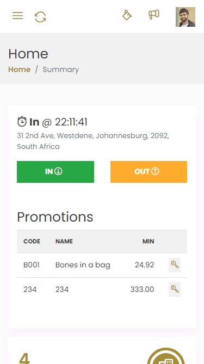Click the Summary breadcrumb text
This screenshot has width=204, height=364.
pyautogui.click(x=61, y=69)
